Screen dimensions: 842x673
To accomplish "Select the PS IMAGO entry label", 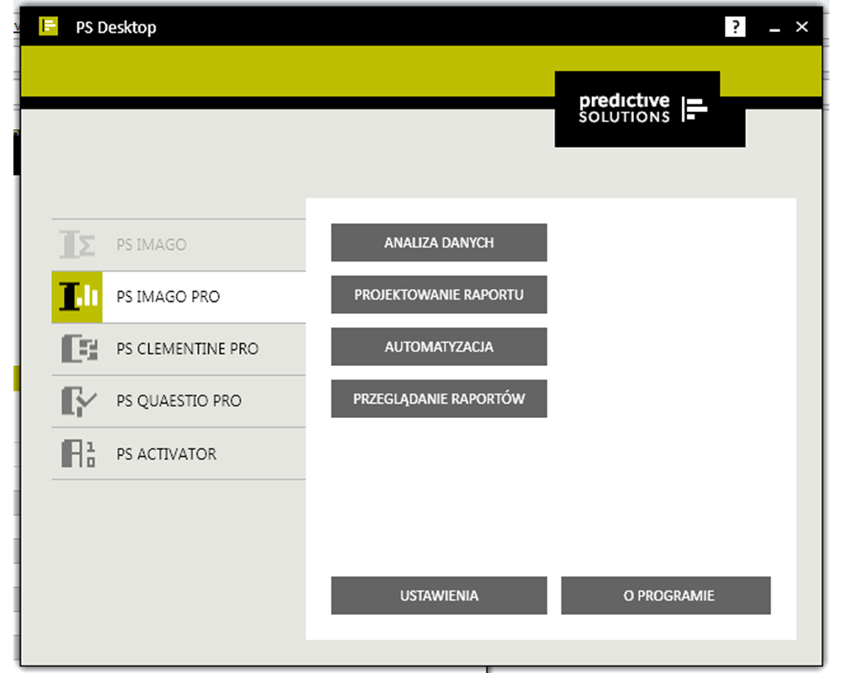I will point(152,245).
